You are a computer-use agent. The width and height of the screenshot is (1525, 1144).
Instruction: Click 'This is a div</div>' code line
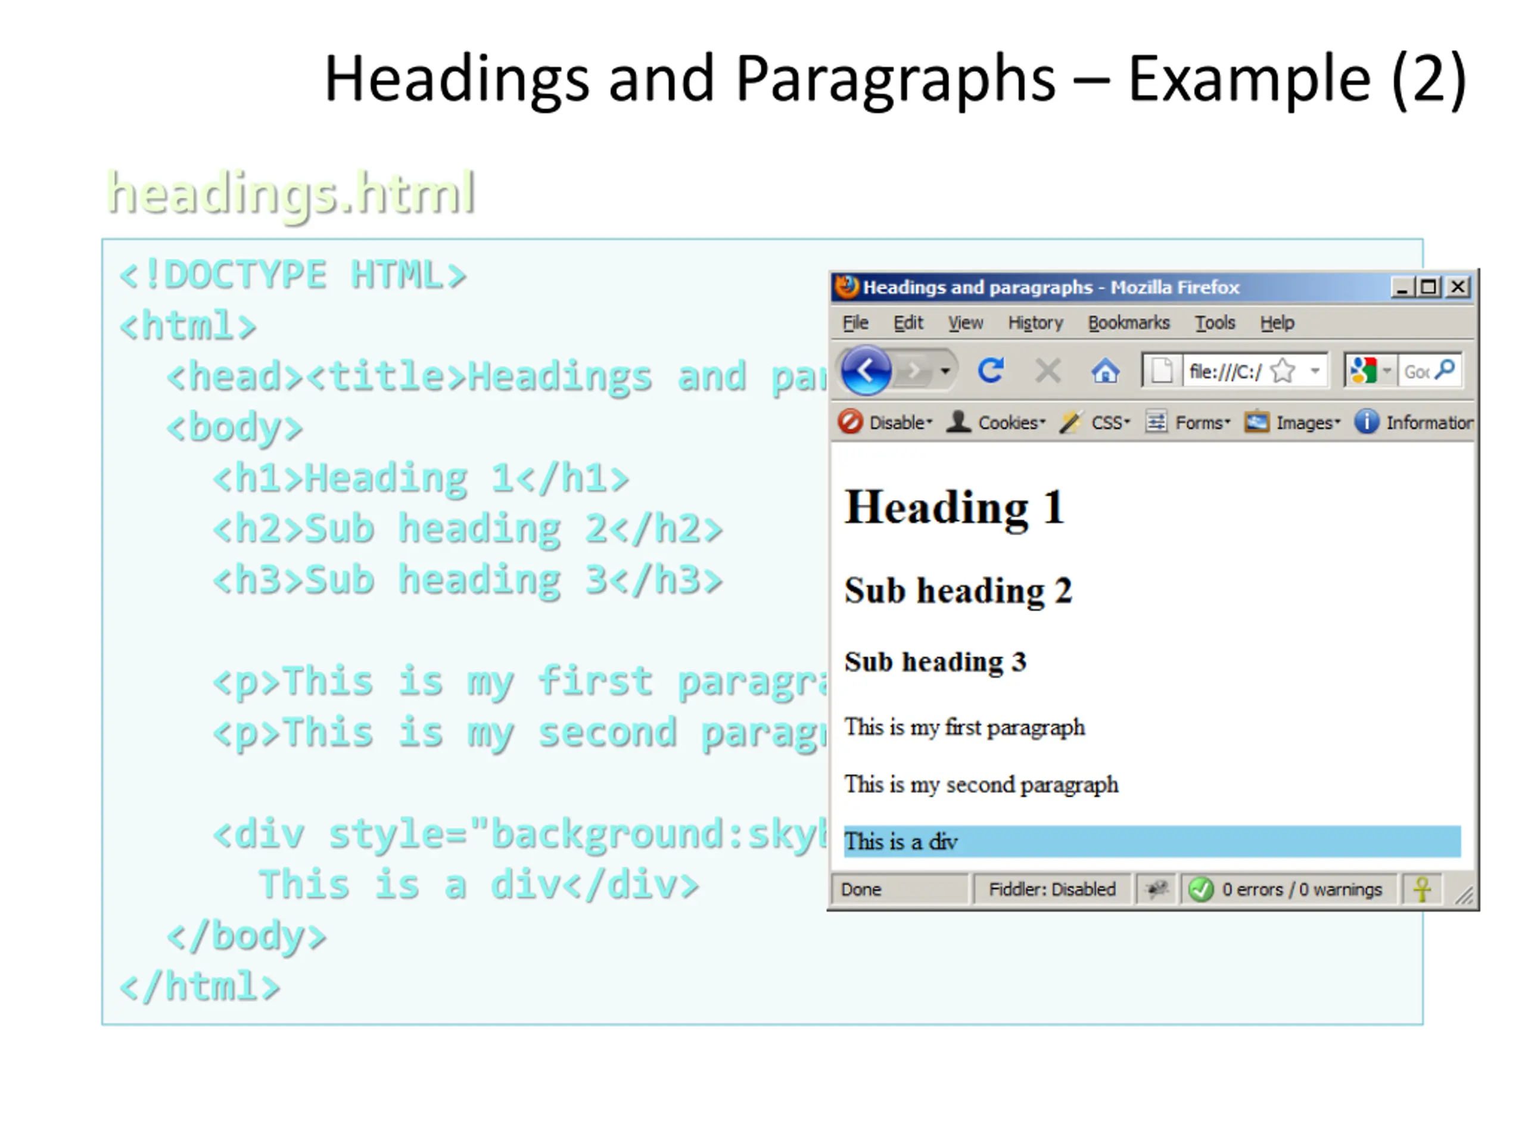click(x=479, y=885)
